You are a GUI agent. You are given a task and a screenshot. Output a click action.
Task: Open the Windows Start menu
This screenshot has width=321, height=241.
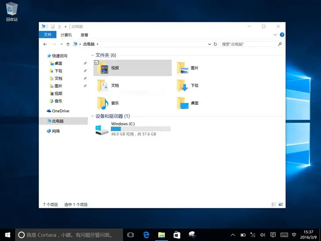pyautogui.click(x=7, y=235)
